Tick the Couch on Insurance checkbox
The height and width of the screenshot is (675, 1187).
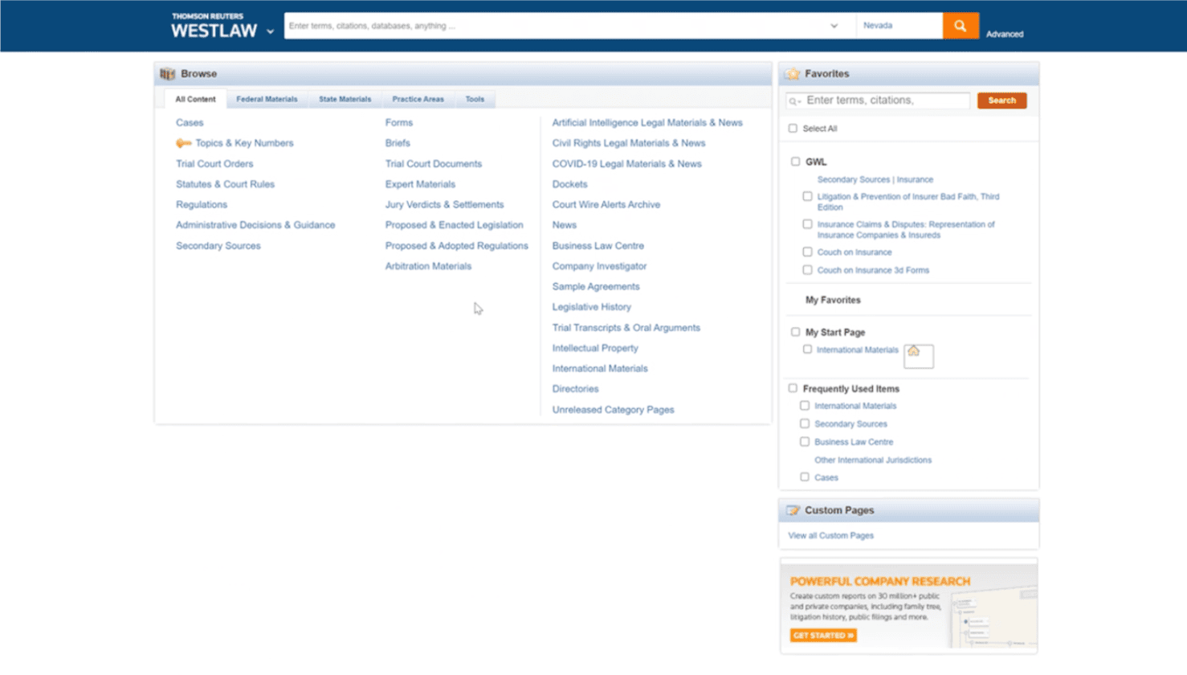point(807,252)
